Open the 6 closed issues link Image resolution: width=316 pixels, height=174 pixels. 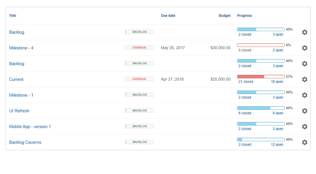[245, 113]
